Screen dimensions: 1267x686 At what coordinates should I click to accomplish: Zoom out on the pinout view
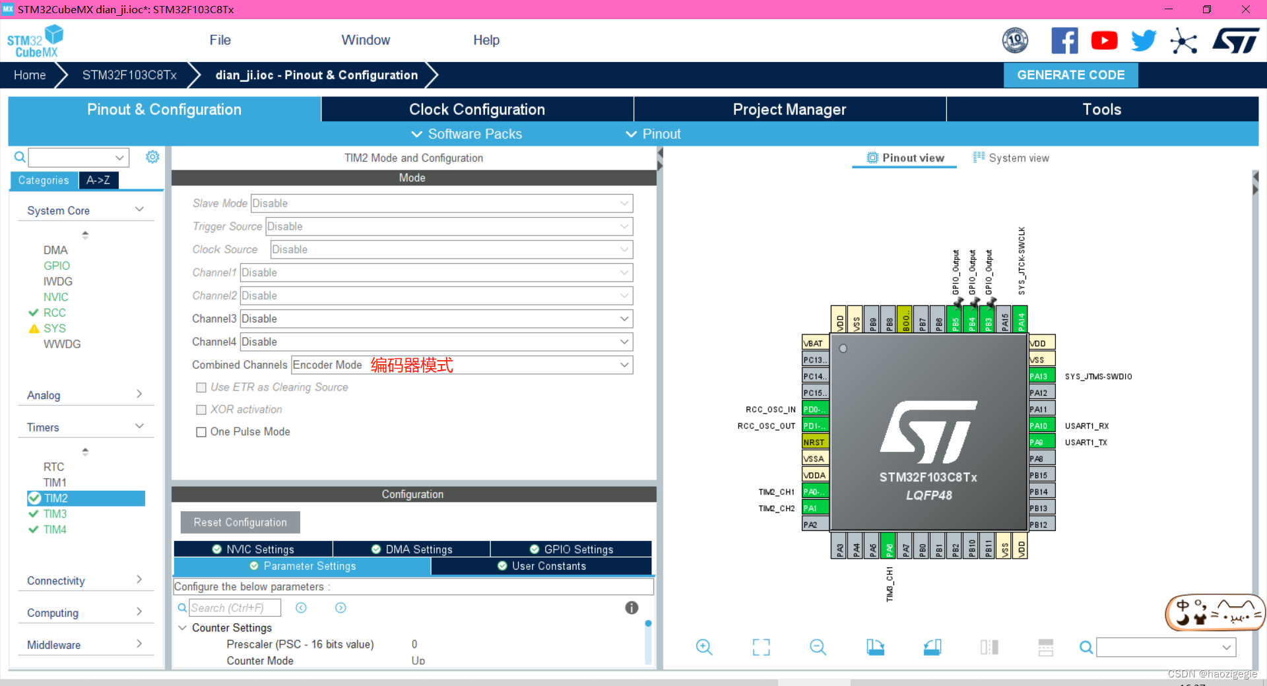[x=818, y=647]
